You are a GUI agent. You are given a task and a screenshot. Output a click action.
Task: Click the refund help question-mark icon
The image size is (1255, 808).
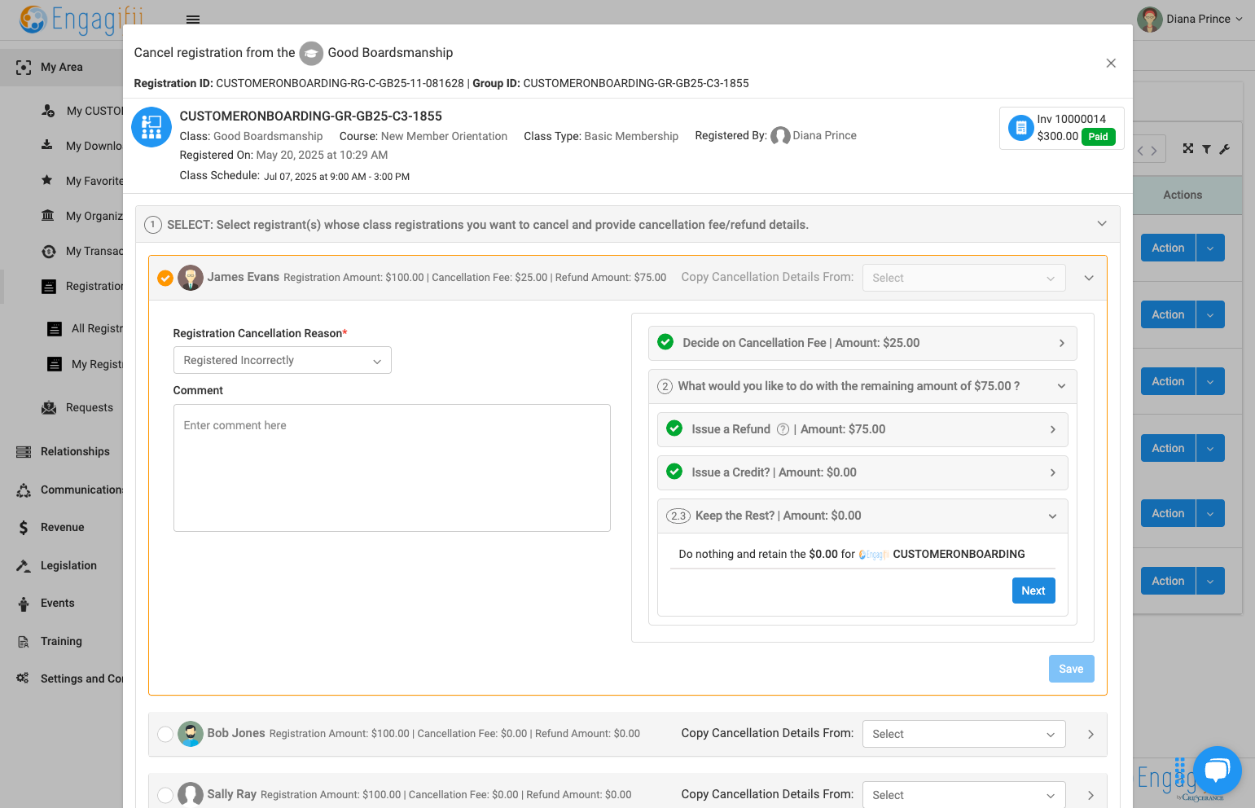click(x=783, y=429)
